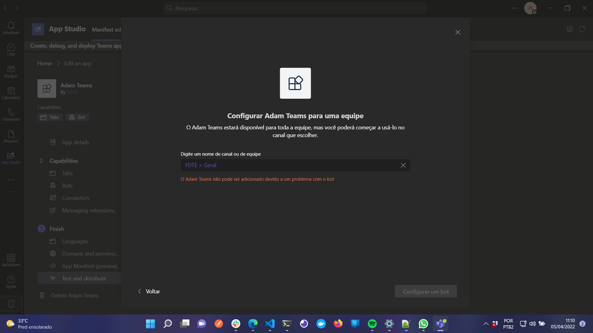
Task: Open the weather widget
Action: (x=30, y=324)
